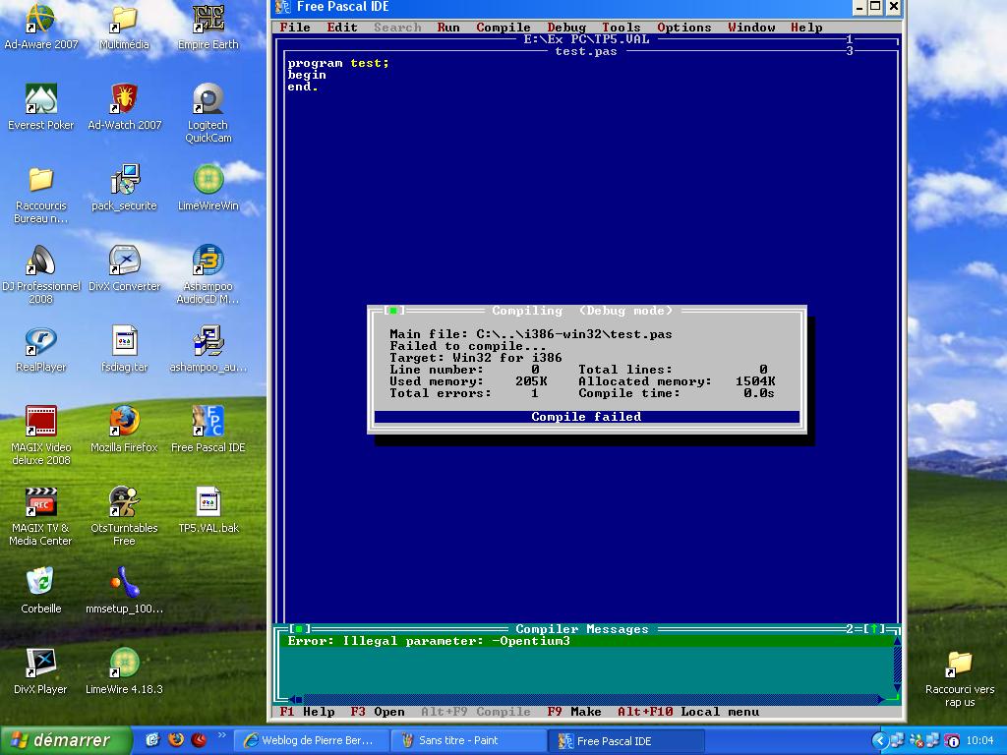Open the Options menu
Viewport: 1007px width, 755px height.
(x=683, y=28)
